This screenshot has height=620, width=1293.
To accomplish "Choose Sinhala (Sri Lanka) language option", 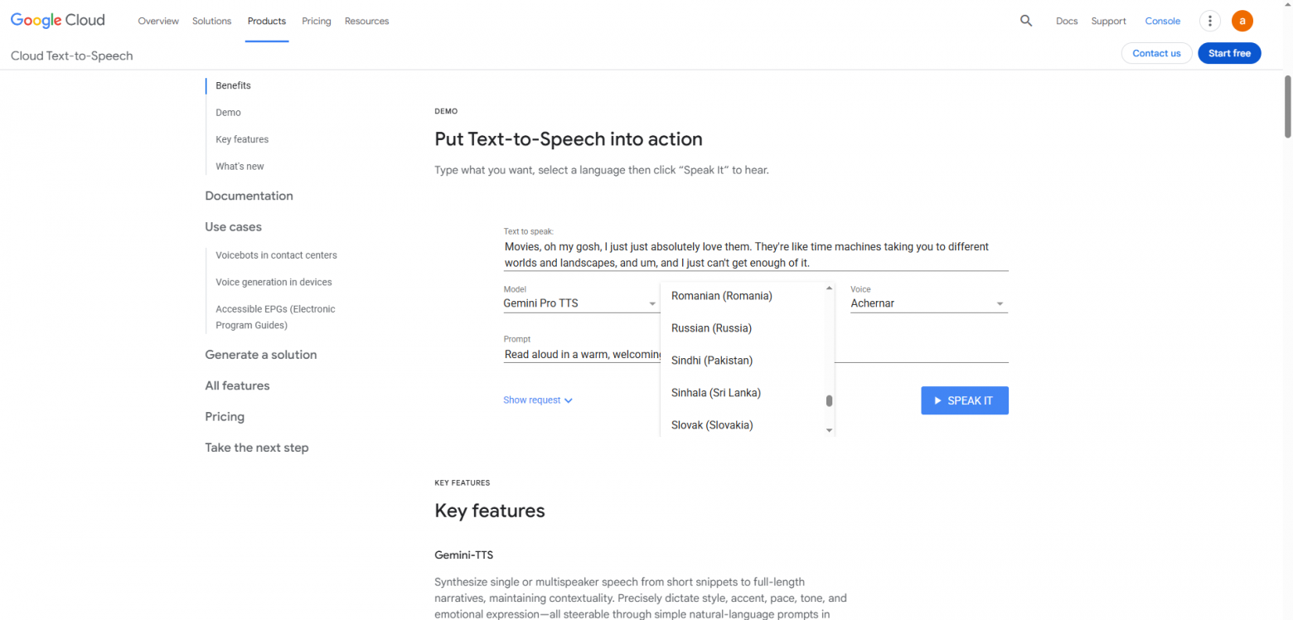I will 715,393.
